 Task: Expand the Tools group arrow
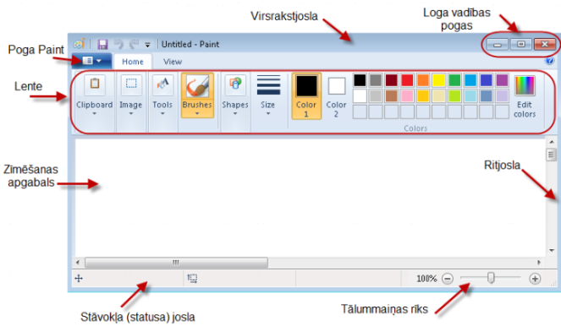tap(162, 113)
